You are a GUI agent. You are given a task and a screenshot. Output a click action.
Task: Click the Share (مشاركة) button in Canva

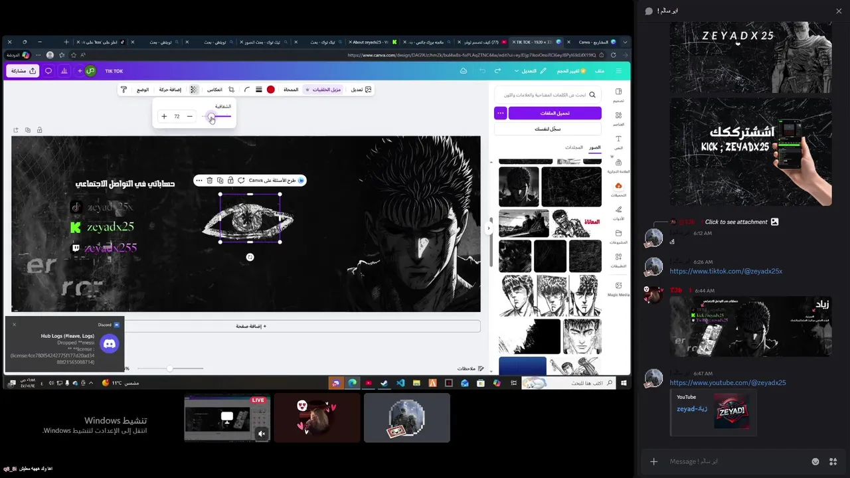(x=23, y=70)
